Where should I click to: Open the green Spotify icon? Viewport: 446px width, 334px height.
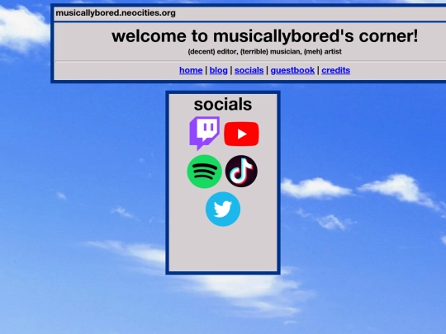coord(204,172)
